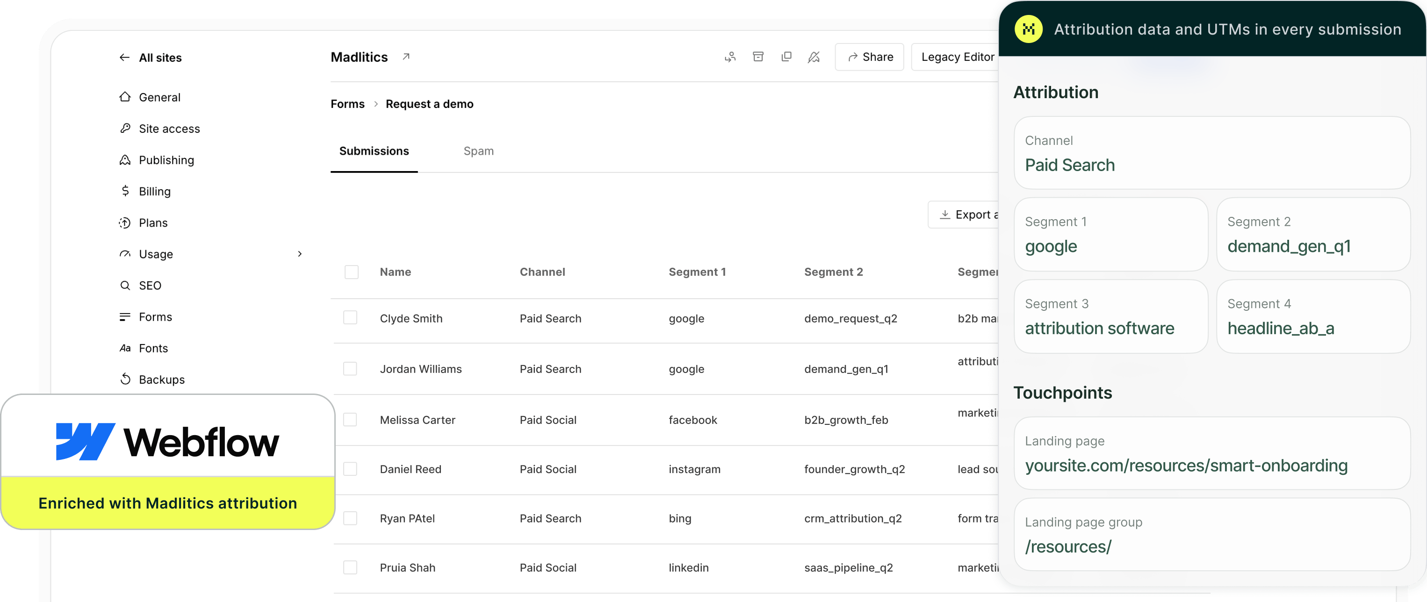1427x602 pixels.
Task: Switch to the Submissions tab
Action: (374, 151)
